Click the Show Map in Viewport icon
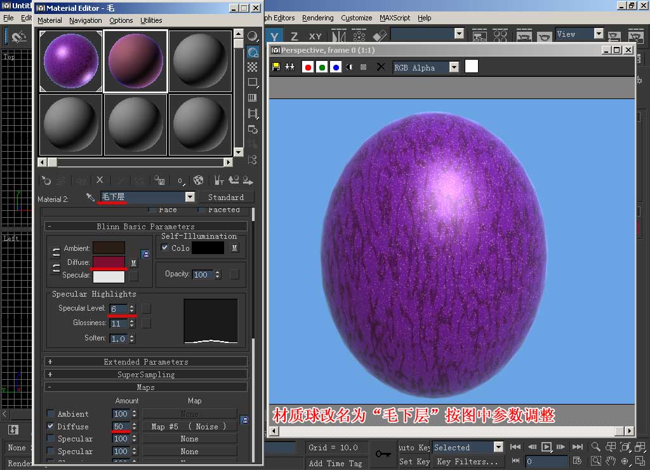650x470 pixels. (x=199, y=180)
